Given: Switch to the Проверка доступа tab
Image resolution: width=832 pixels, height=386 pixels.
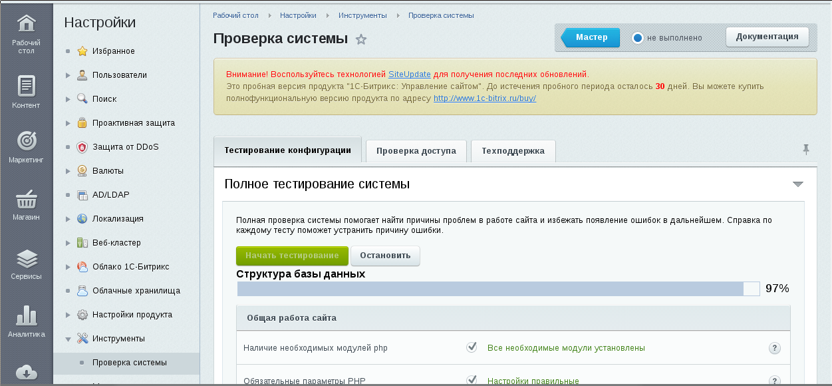Looking at the screenshot, I should 416,151.
